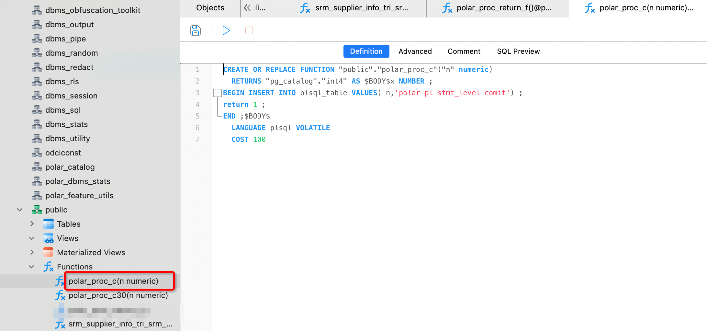Click the 'VOLATILE' keyword in the code

[313, 128]
